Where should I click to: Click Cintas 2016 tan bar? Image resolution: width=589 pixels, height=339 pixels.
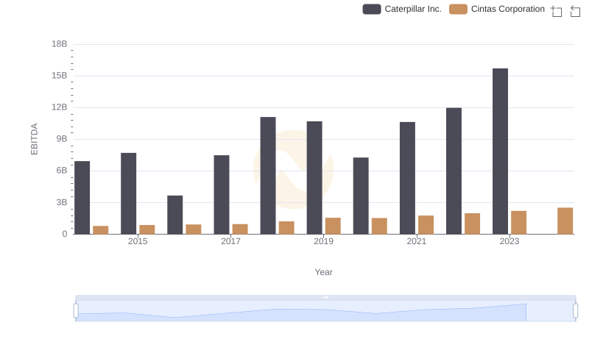194,229
